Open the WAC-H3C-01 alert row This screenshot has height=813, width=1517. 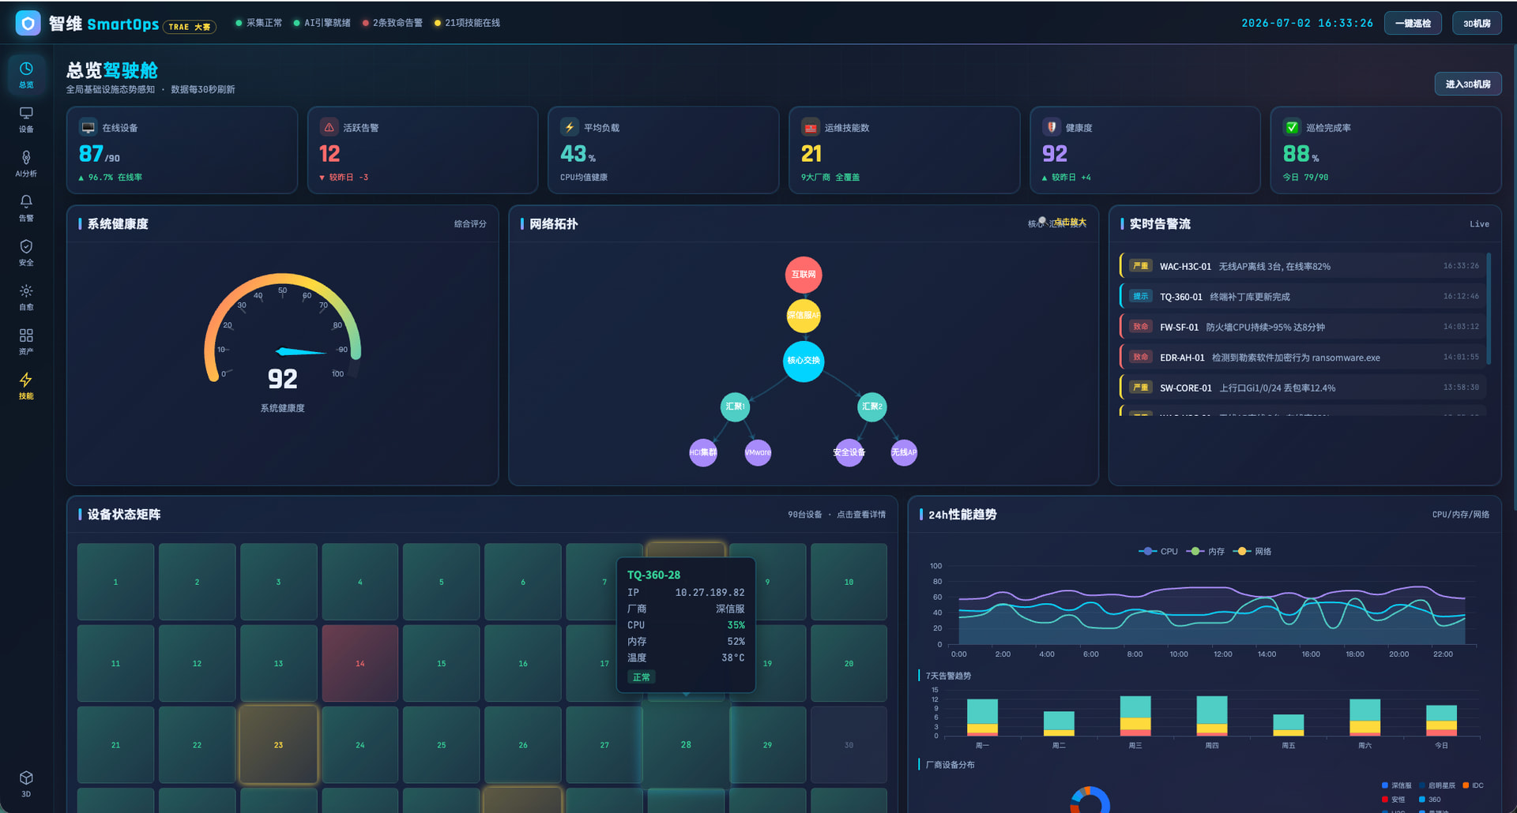click(x=1303, y=266)
